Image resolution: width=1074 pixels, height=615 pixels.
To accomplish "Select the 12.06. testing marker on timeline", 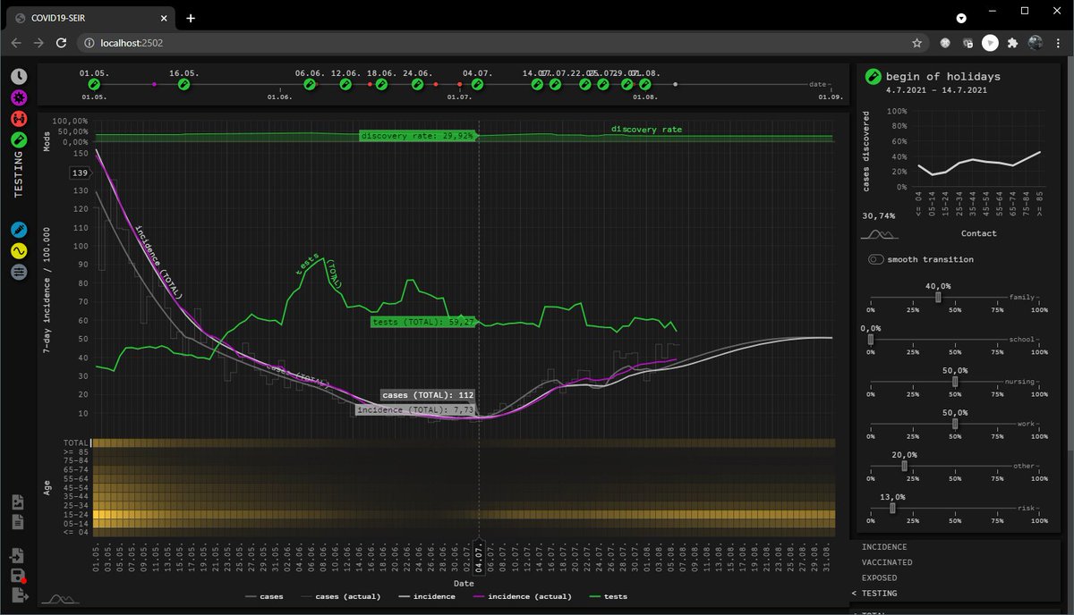I will pyautogui.click(x=345, y=85).
